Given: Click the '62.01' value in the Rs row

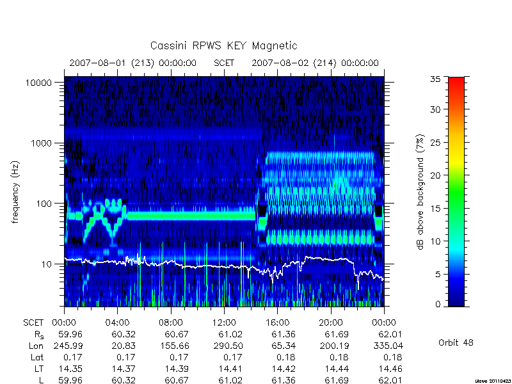Looking at the screenshot, I should click(x=390, y=334).
